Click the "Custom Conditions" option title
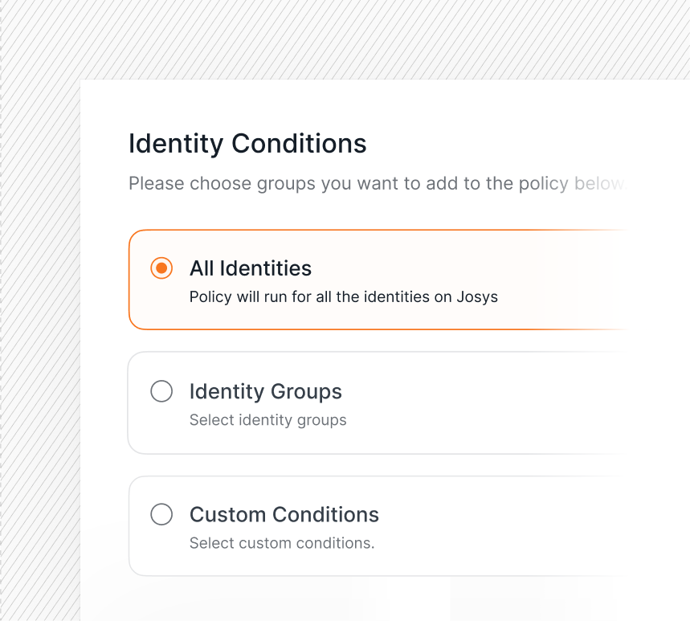Screen dimensions: 690x621 pyautogui.click(x=284, y=514)
